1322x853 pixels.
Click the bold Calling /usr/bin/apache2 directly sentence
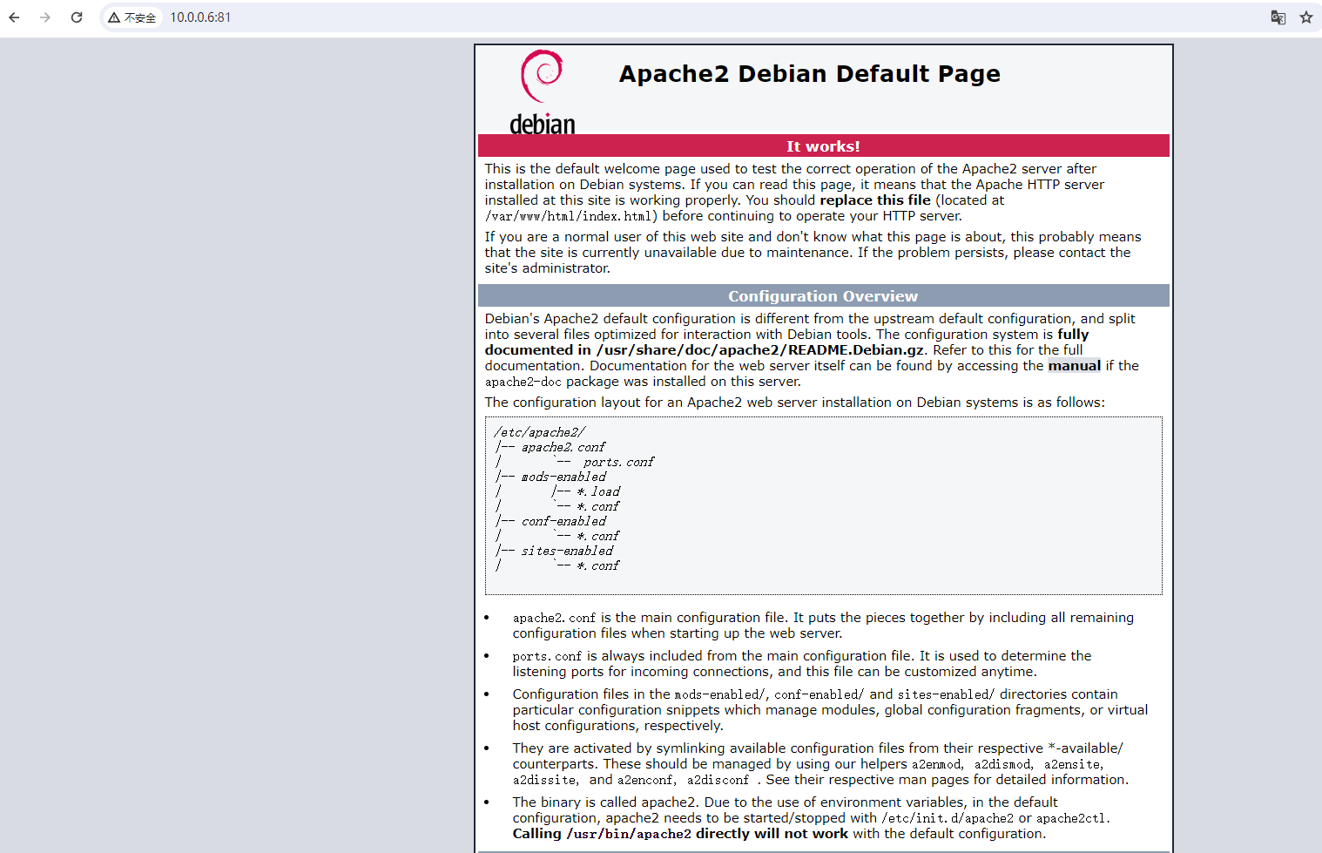pos(680,834)
